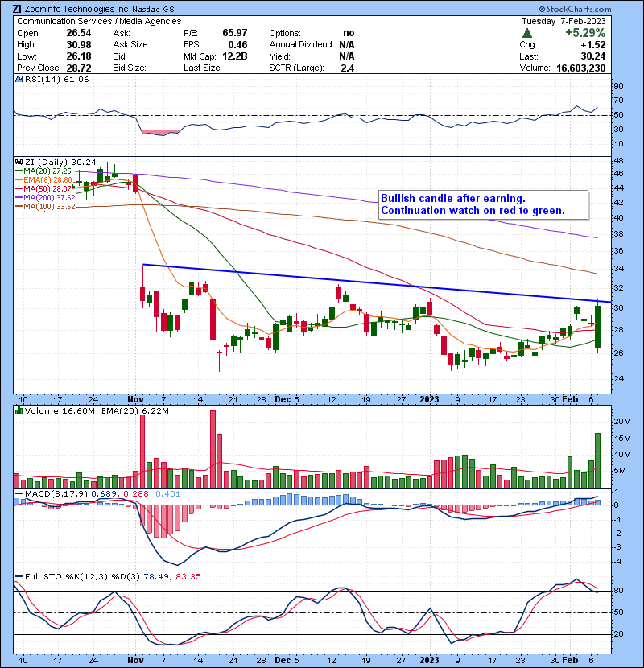Select Communication Services / Media Agencies sector text
This screenshot has width=644, height=668.
pyautogui.click(x=99, y=21)
